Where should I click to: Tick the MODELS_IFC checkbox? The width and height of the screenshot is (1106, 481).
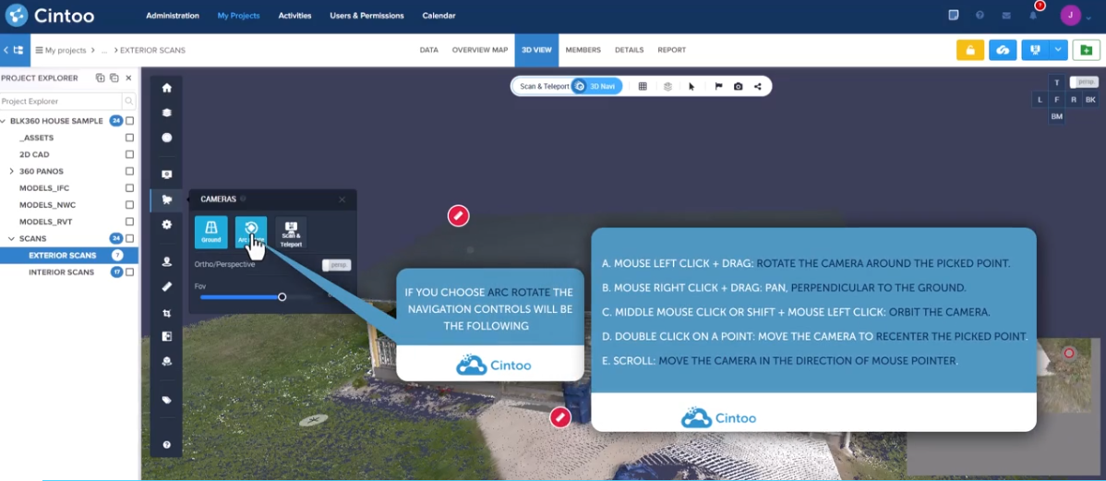[130, 188]
